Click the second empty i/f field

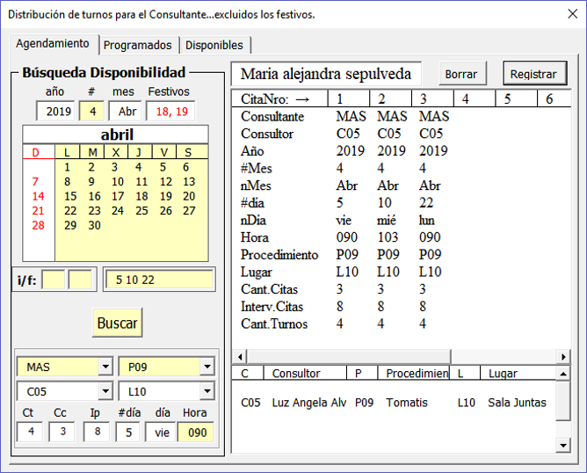coord(80,280)
